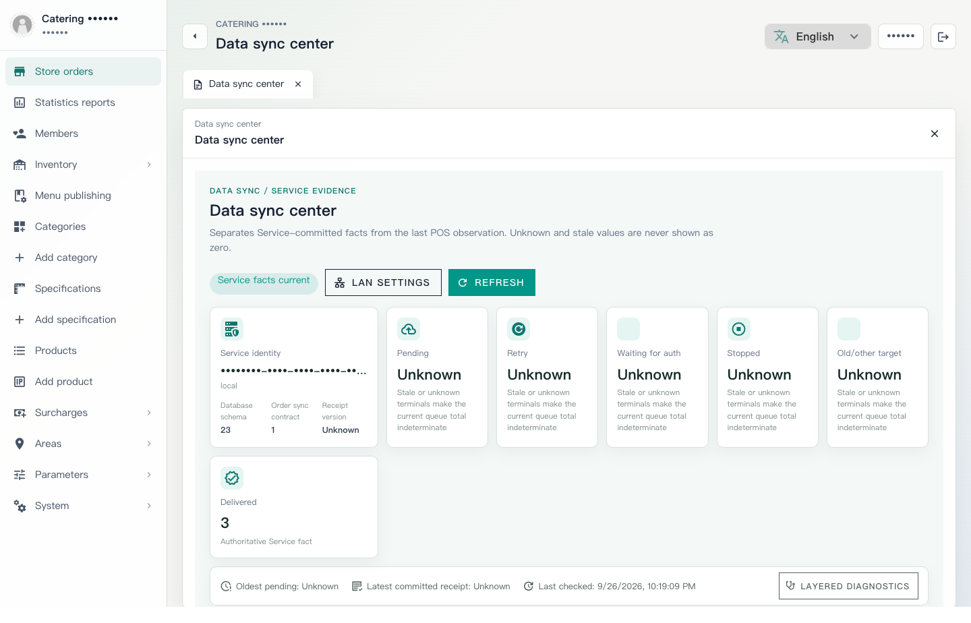
Task: Open LAYERED DIAGNOSTICS
Action: click(x=848, y=586)
